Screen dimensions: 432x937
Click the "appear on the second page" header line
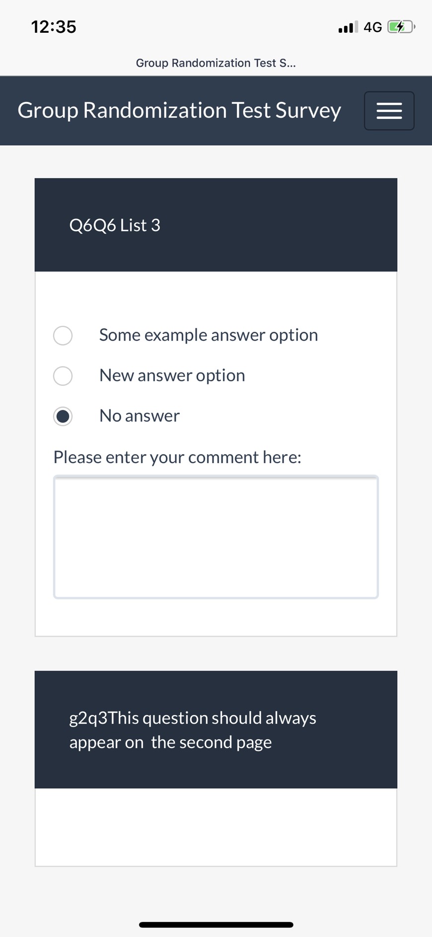pyautogui.click(x=170, y=743)
